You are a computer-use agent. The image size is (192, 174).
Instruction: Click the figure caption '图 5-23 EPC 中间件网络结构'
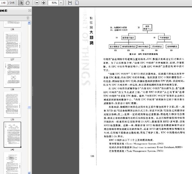pos(143,54)
